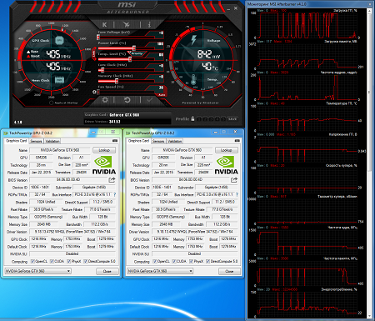
Task: Click the Power Limit slider handle
Action: (134, 48)
